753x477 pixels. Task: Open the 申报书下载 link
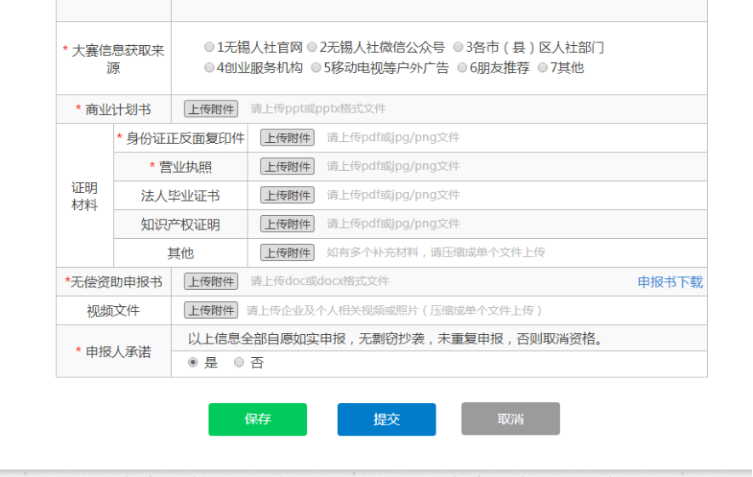tap(670, 282)
